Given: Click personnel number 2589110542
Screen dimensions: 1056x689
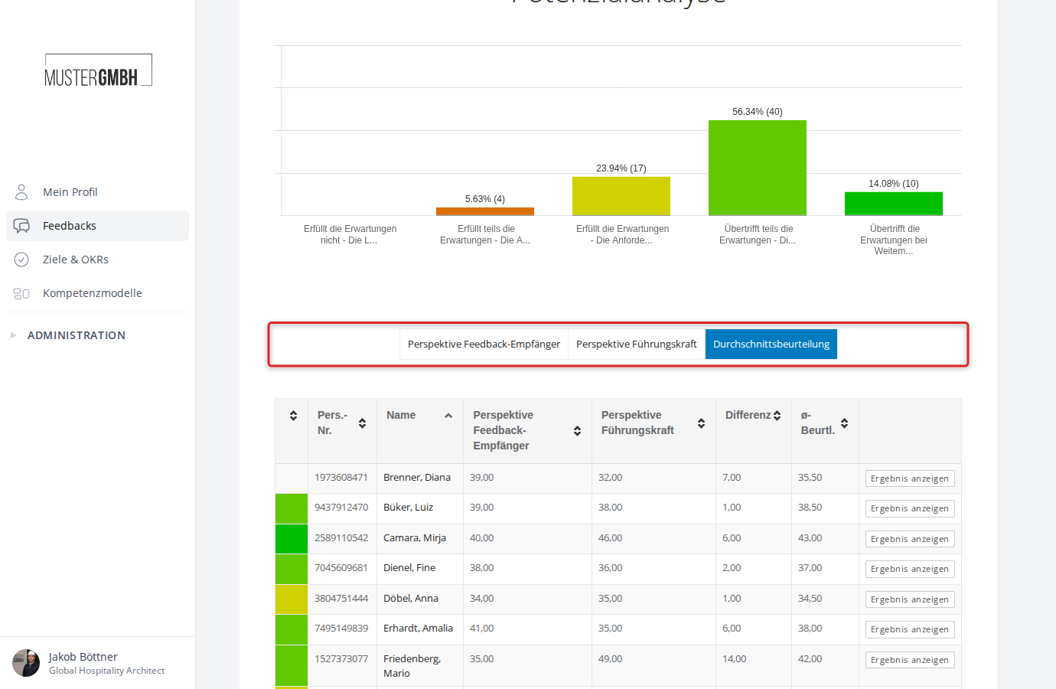Looking at the screenshot, I should [x=341, y=538].
